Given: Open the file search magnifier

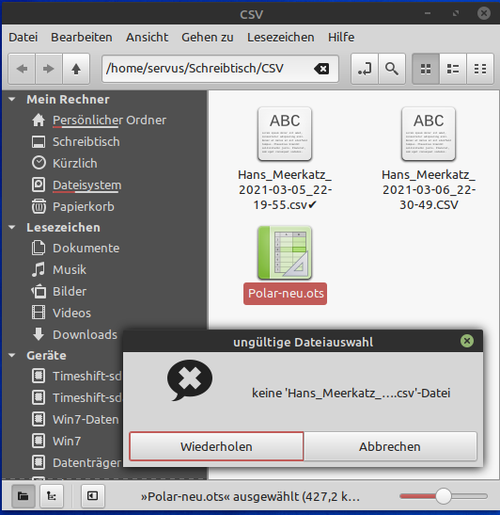Looking at the screenshot, I should click(x=392, y=69).
